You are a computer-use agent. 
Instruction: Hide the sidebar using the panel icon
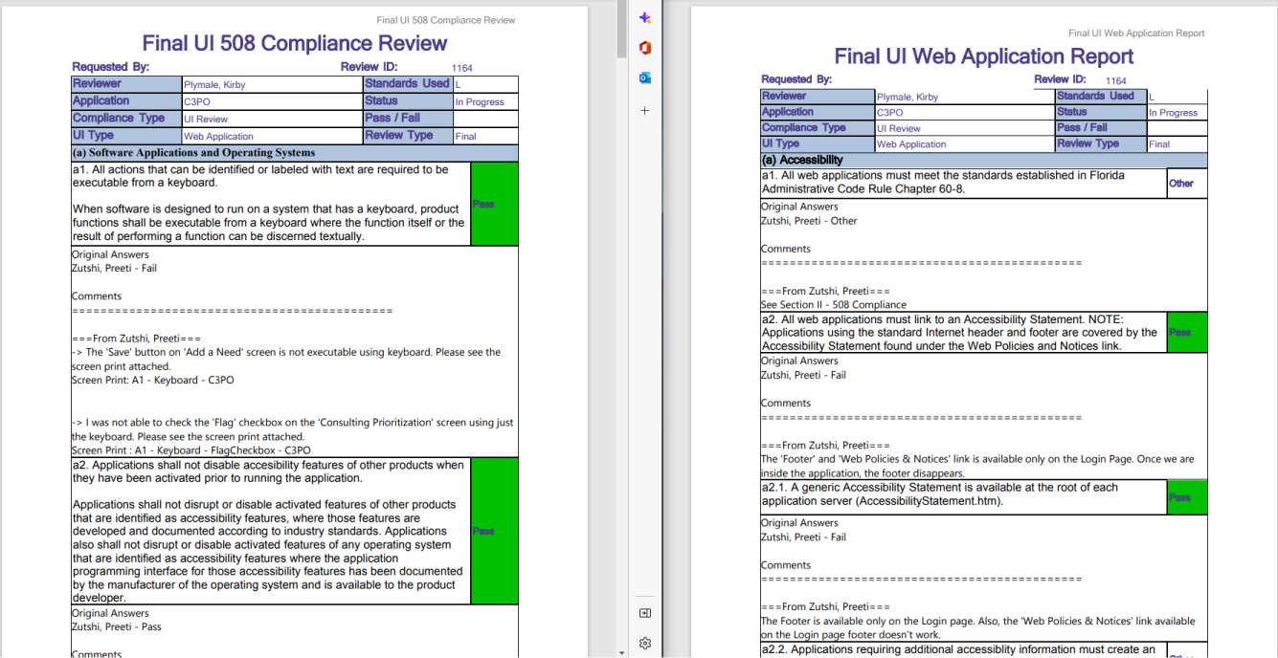pyautogui.click(x=645, y=612)
